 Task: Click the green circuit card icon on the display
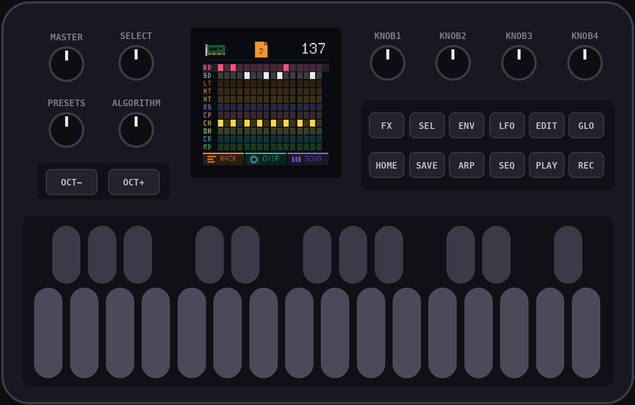(215, 50)
